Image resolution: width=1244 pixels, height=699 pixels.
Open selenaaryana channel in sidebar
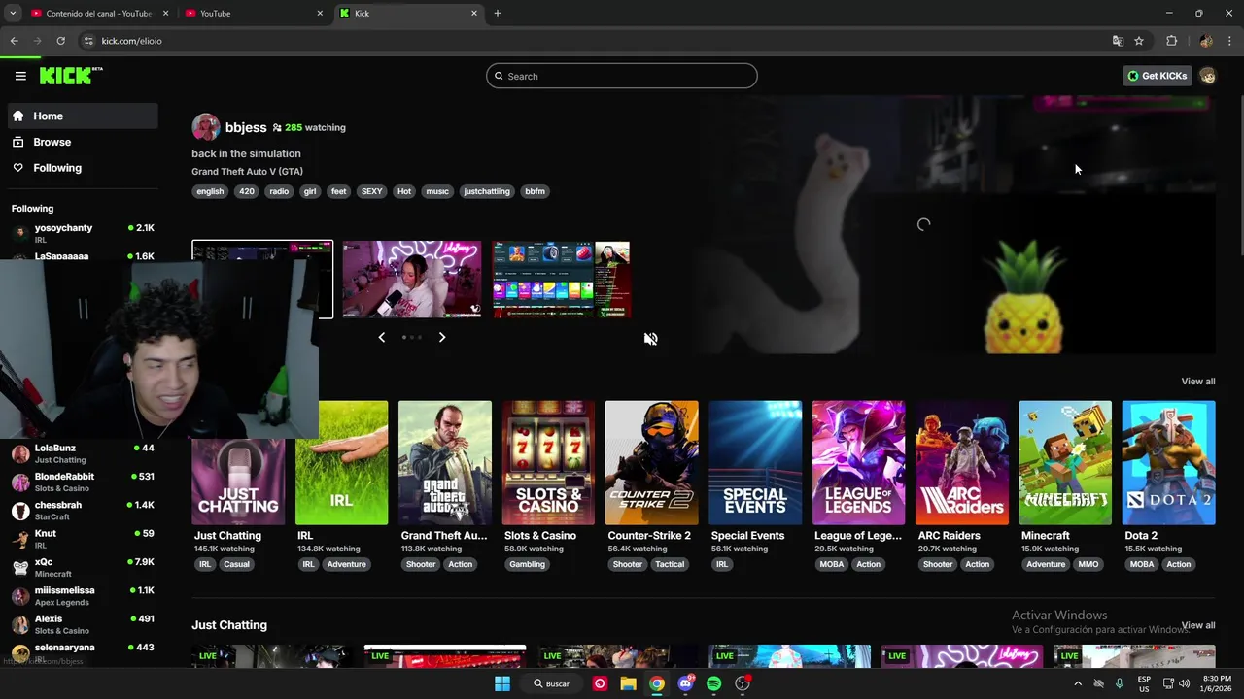(x=82, y=651)
